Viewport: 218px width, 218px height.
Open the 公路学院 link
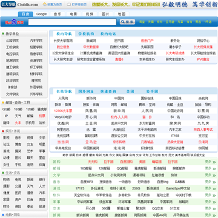coord(12,41)
